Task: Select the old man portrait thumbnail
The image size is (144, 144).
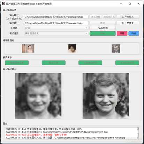Action: pyautogui.click(x=116, y=48)
